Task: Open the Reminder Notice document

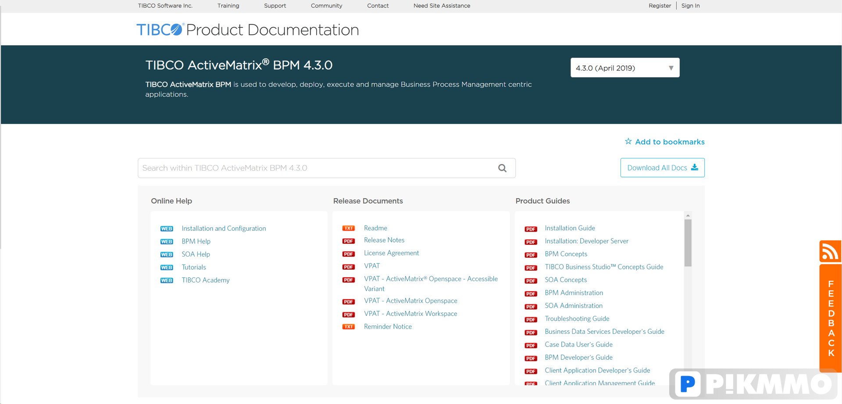Action: click(388, 327)
